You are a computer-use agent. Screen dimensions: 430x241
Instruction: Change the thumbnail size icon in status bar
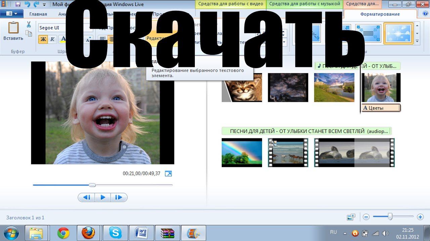coord(351,217)
